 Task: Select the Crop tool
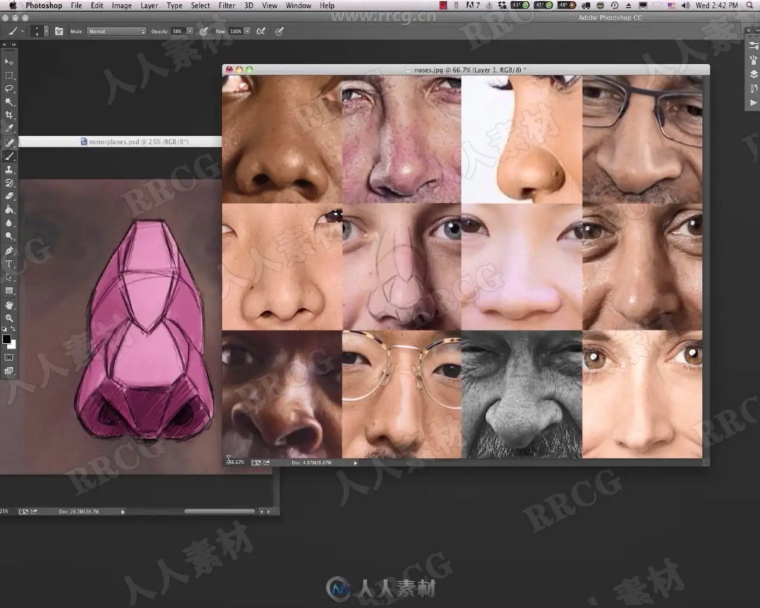(9, 115)
